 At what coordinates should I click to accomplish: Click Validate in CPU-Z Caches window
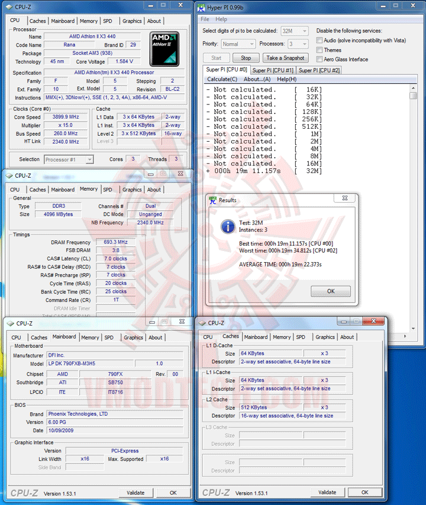327,493
